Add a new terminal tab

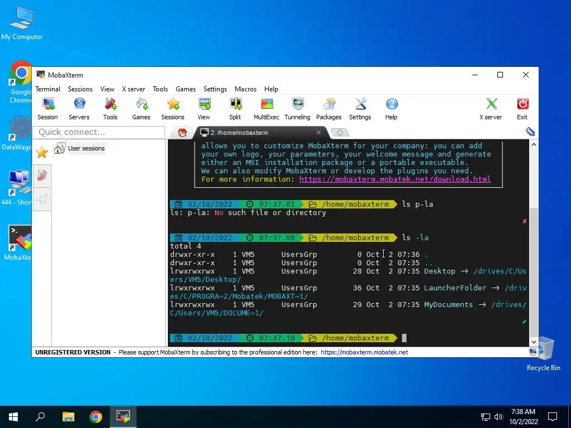click(340, 133)
